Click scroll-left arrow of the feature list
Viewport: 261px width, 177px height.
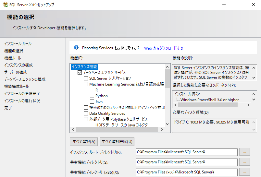tap(73, 130)
